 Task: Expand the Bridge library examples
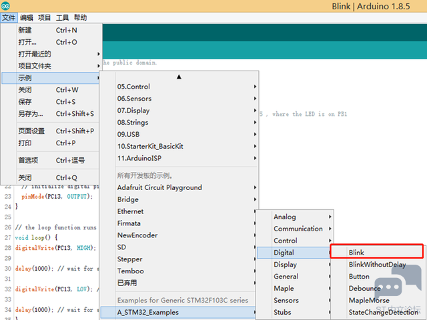[179, 200]
